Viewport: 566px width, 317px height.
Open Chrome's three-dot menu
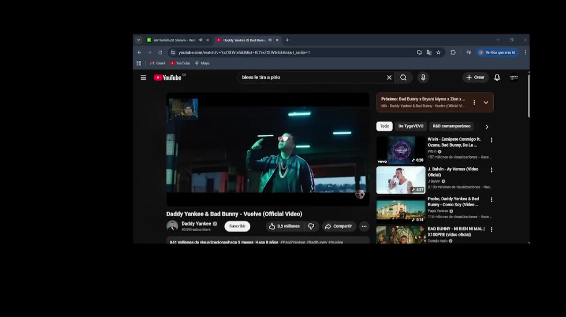coord(525,52)
